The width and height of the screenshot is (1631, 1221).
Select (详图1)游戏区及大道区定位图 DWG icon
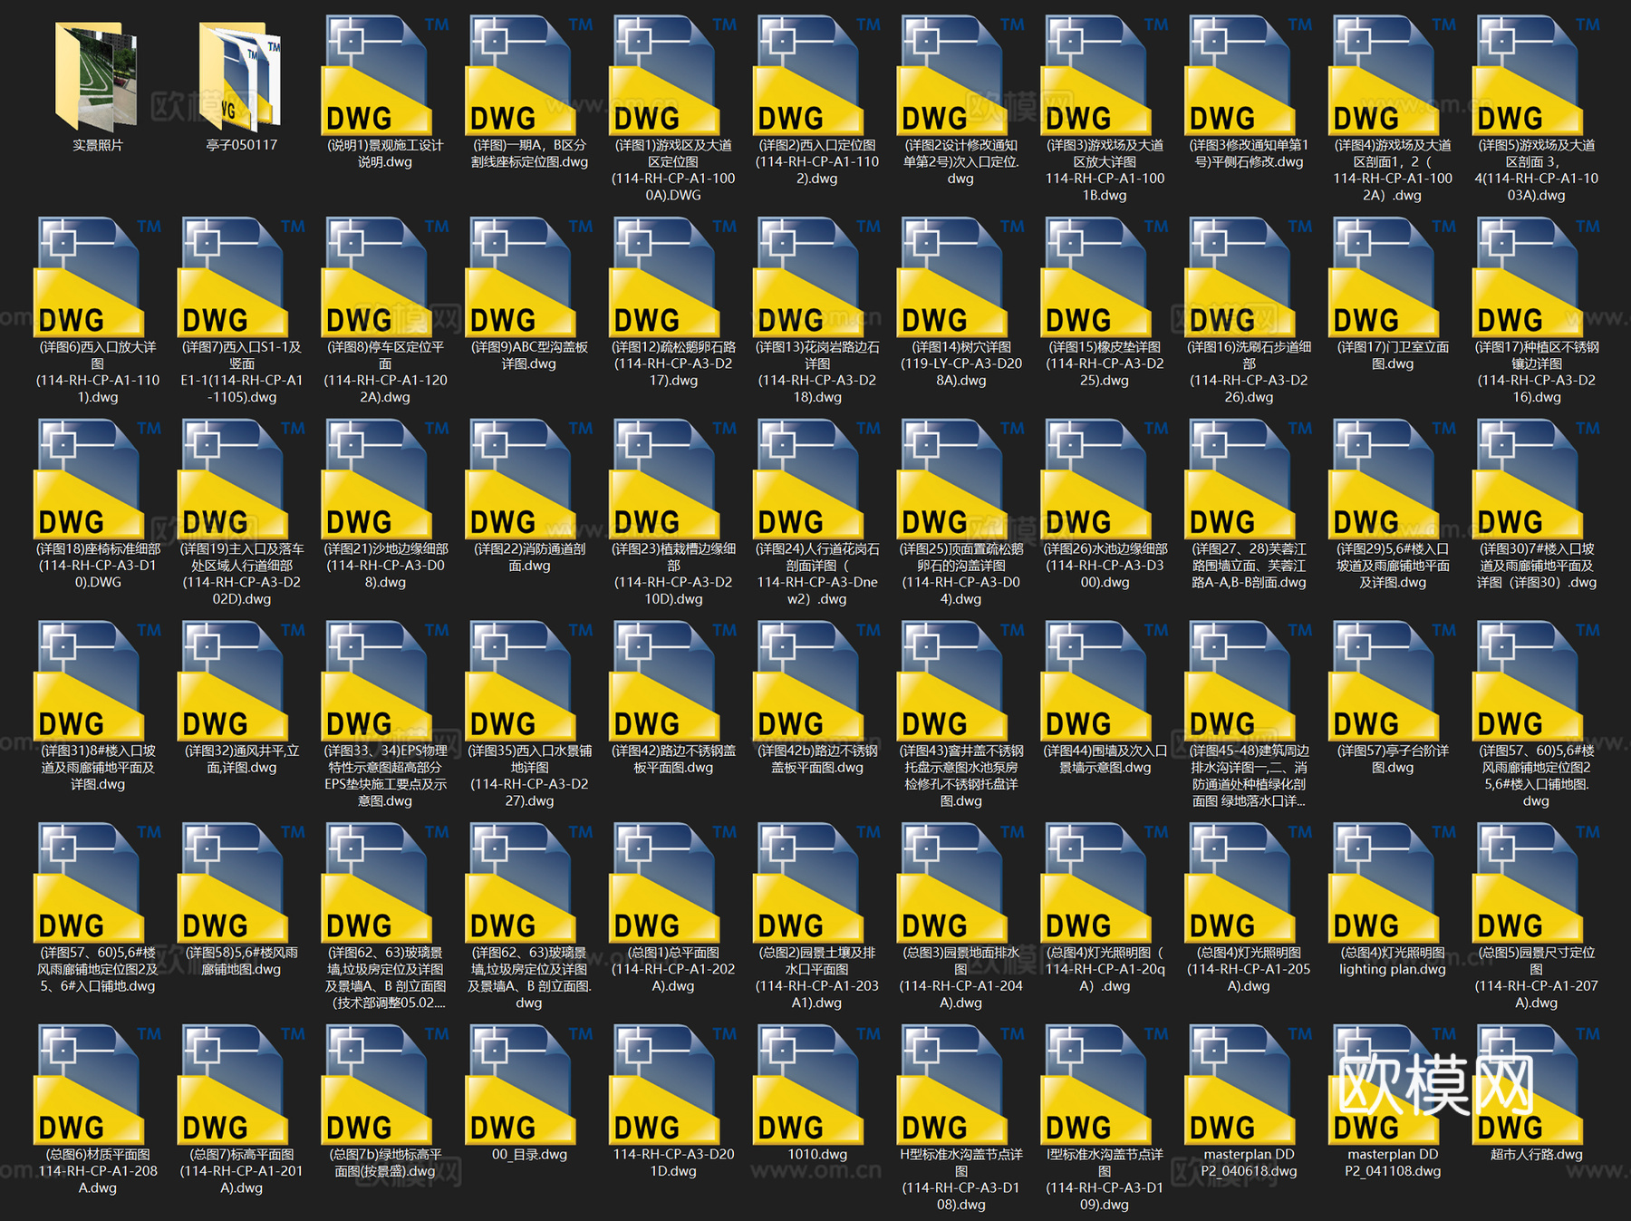coord(665,74)
